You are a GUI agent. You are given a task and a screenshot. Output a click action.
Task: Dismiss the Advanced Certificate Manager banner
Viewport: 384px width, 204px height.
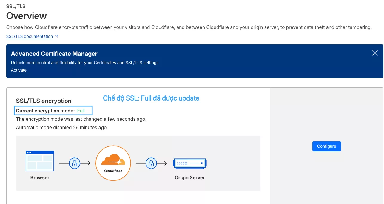[x=375, y=53]
